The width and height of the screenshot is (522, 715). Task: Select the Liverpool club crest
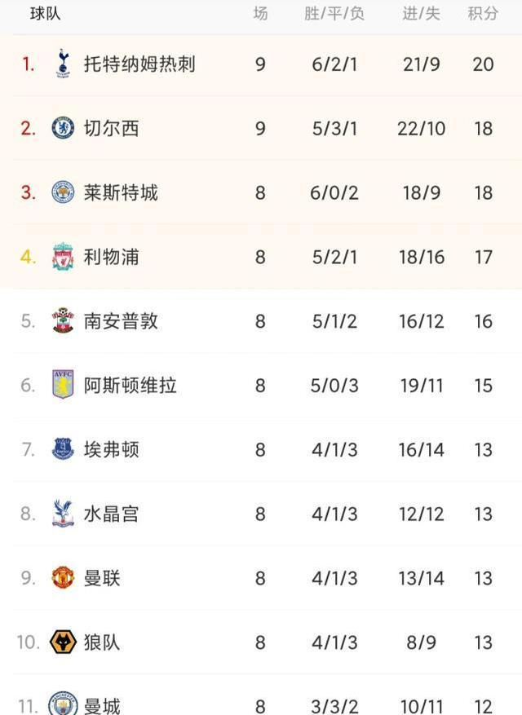click(x=63, y=257)
